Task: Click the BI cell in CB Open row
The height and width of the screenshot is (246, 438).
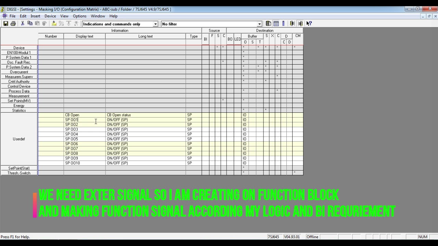Action: coord(205,115)
